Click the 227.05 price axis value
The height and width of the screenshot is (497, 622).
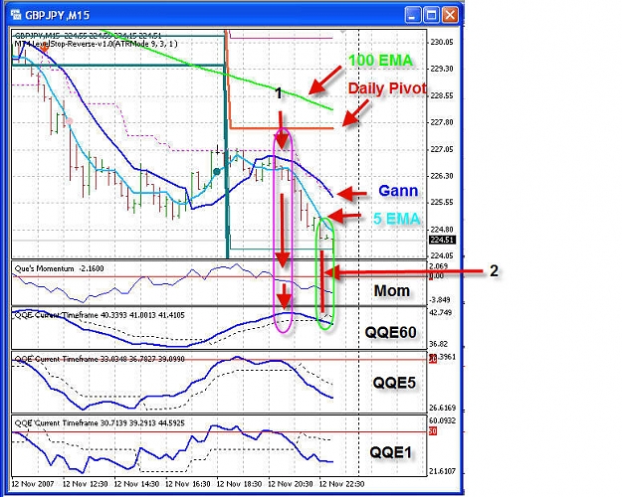(x=442, y=149)
